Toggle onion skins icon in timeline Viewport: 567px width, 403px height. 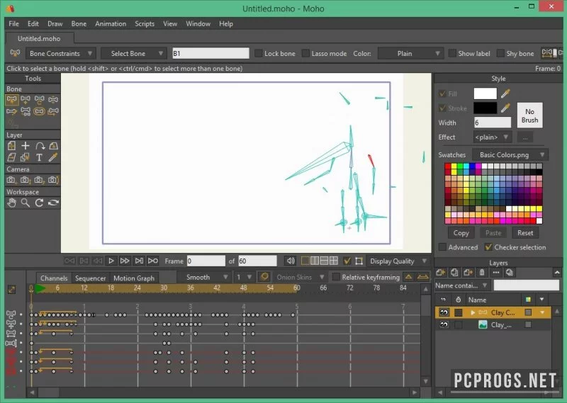click(264, 277)
